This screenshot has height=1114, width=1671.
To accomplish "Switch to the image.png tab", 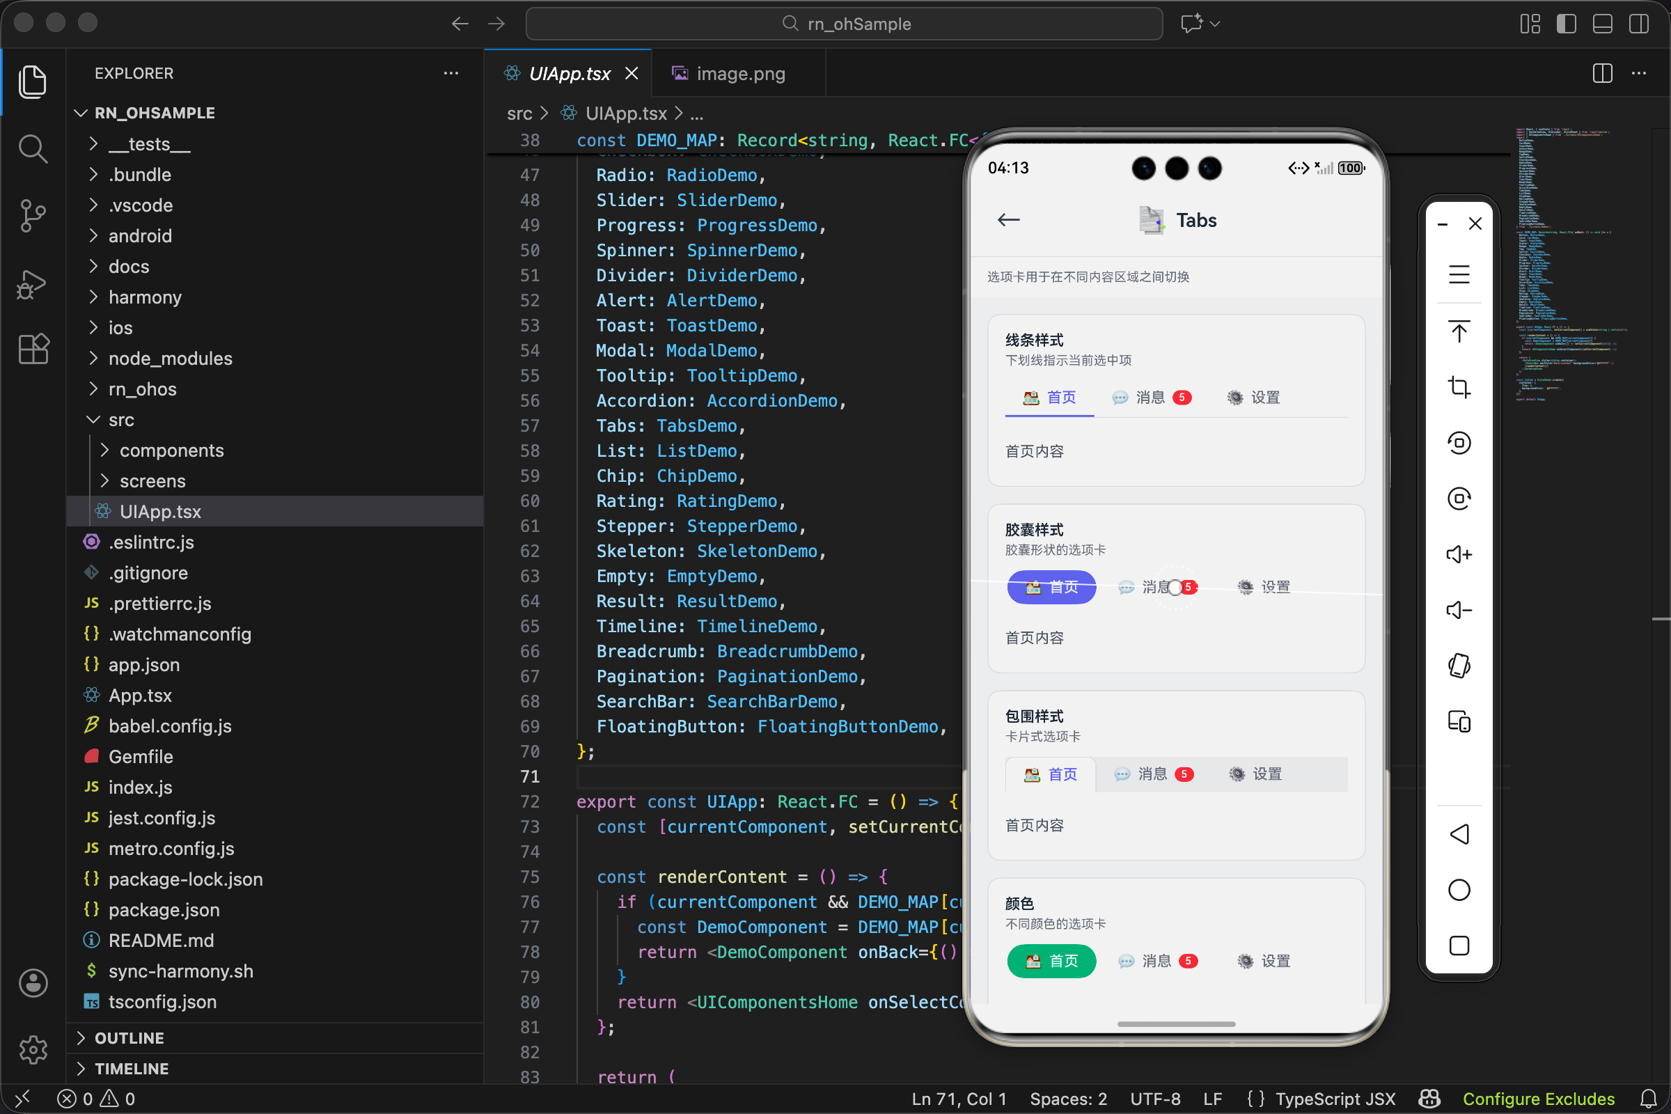I will tap(739, 73).
